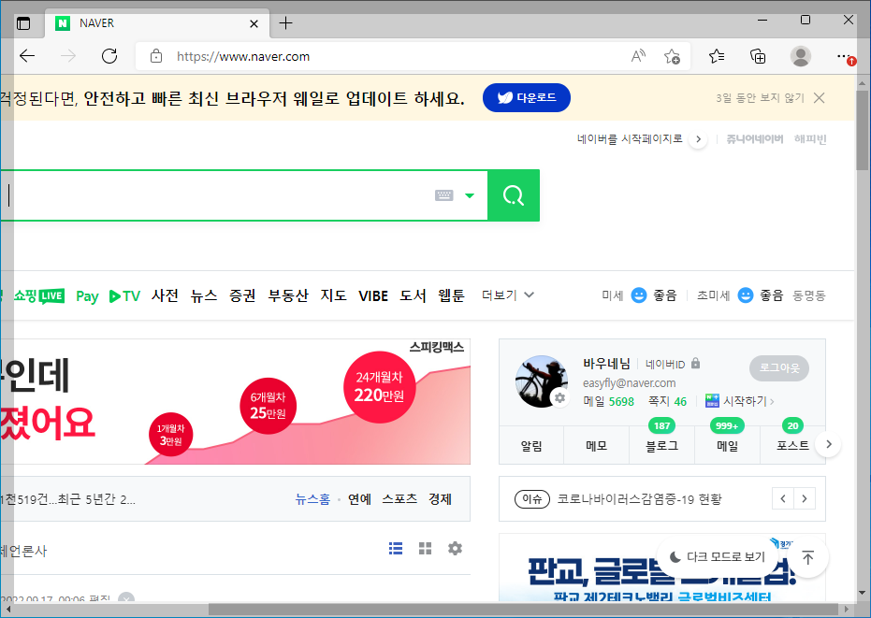Show more profile services right arrow
The width and height of the screenshot is (871, 618).
(x=829, y=444)
